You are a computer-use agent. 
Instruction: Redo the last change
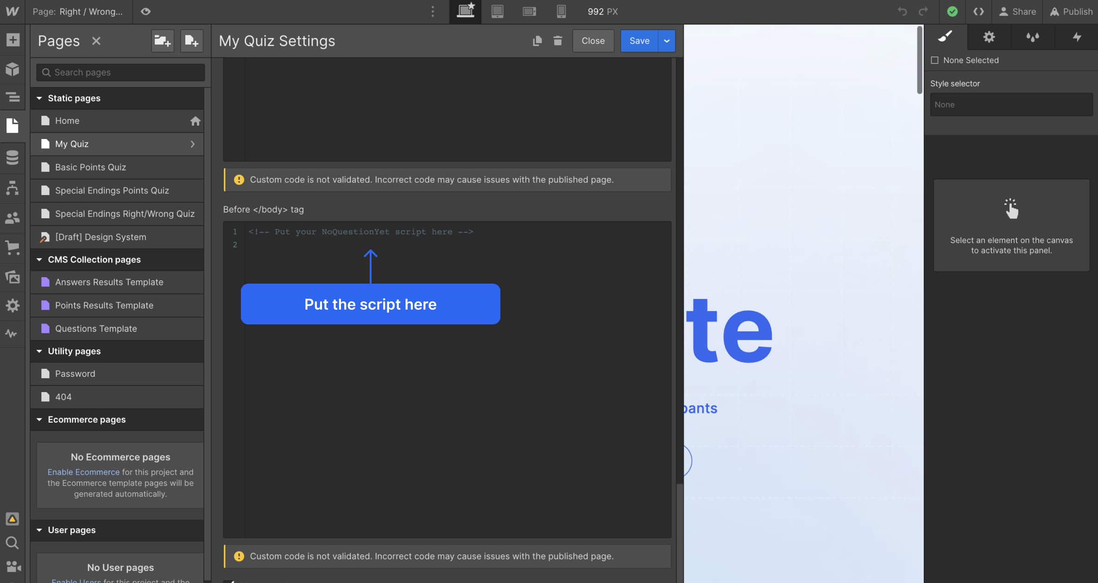[923, 12]
